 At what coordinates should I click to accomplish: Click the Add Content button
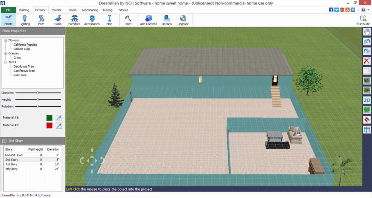tap(148, 20)
